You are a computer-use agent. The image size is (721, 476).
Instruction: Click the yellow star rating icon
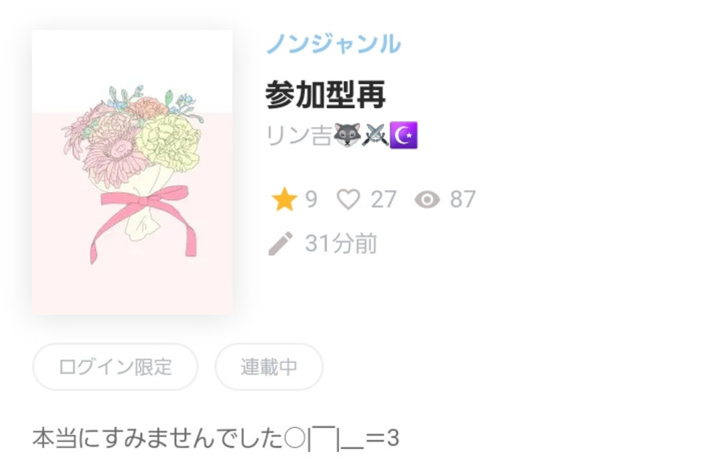click(x=284, y=200)
